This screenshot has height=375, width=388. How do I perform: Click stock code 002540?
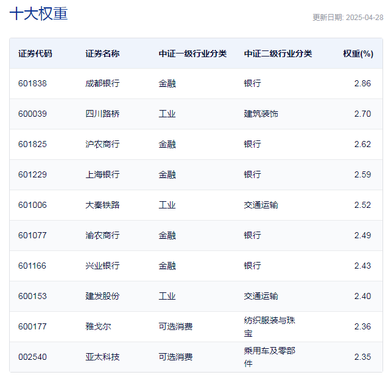(x=32, y=357)
